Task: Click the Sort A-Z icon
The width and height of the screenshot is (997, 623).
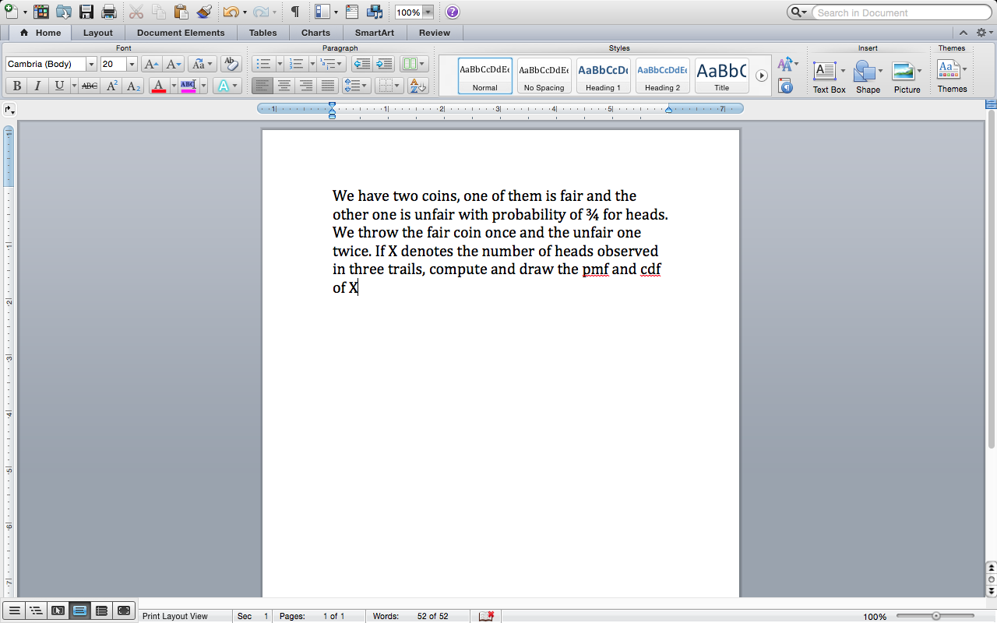Action: point(417,86)
